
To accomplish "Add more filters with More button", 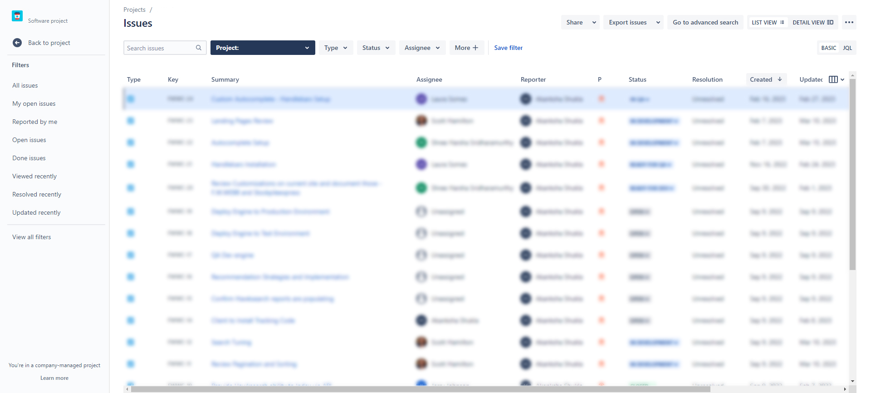I will coord(467,48).
